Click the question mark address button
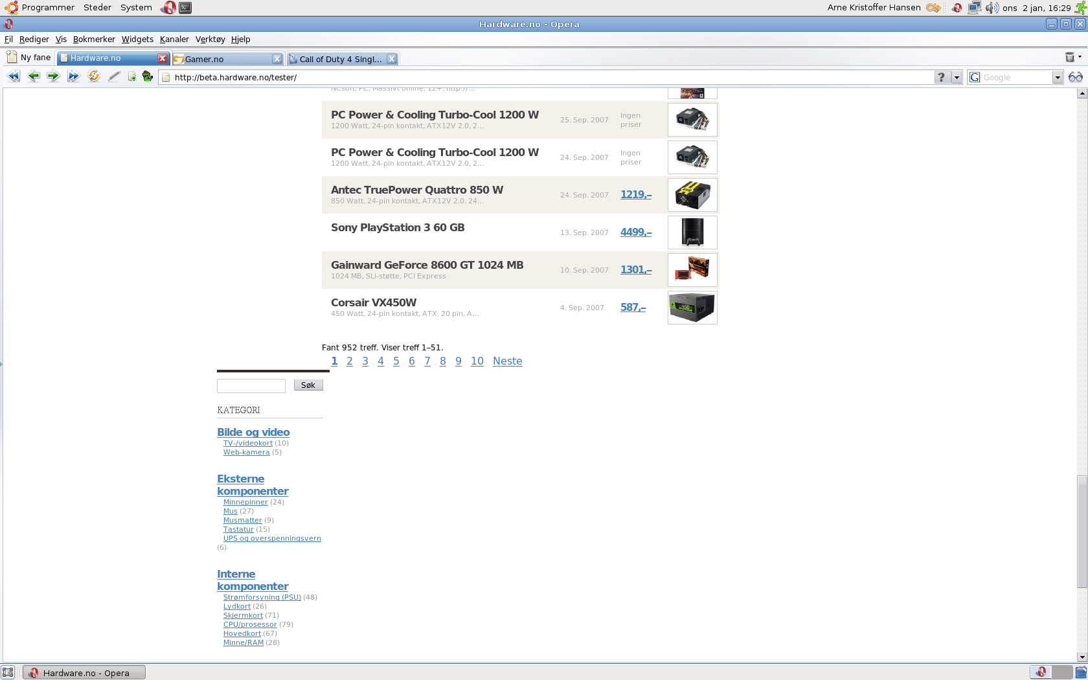The width and height of the screenshot is (1088, 680). [x=942, y=77]
